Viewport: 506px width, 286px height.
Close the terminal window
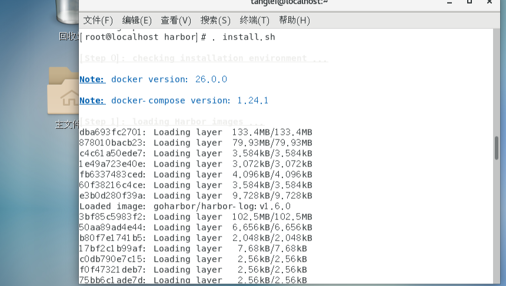point(490,2)
